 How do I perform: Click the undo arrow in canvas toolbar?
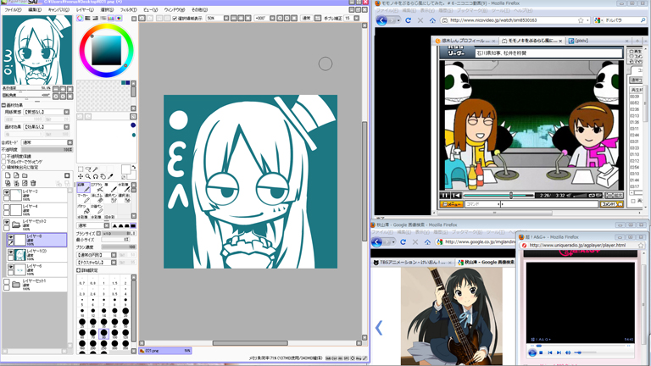tap(142, 19)
